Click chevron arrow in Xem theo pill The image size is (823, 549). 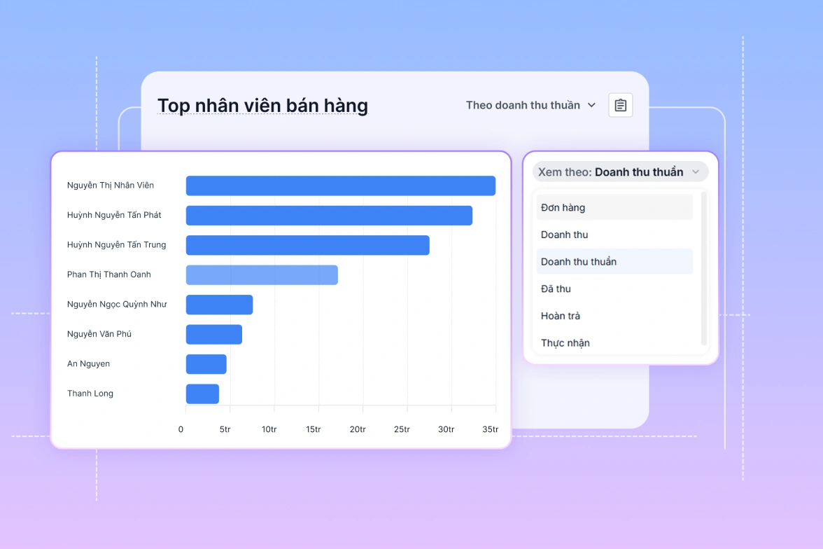pyautogui.click(x=696, y=172)
